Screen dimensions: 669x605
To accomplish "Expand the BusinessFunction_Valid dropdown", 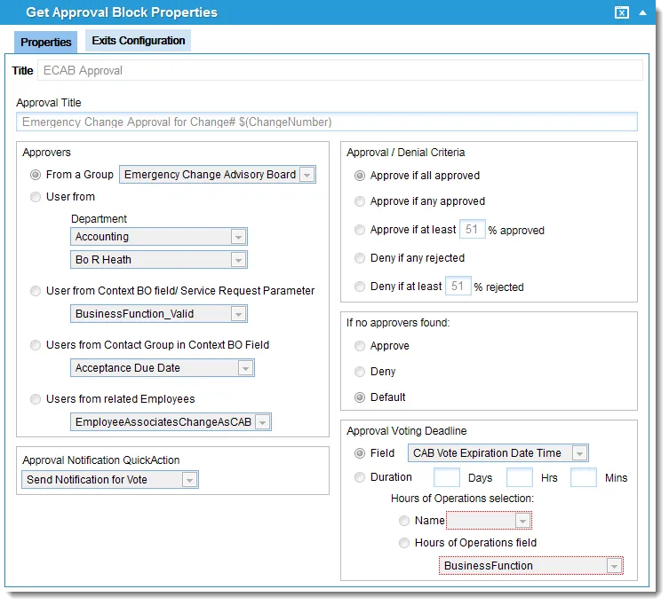I will pyautogui.click(x=159, y=314).
